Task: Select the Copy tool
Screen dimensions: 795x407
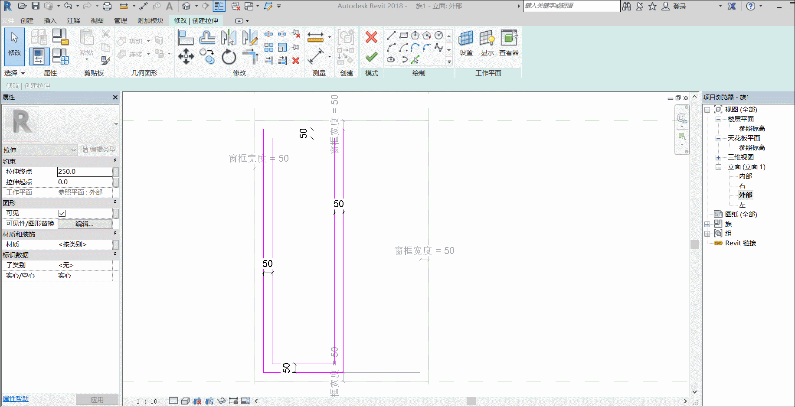Action: click(207, 57)
